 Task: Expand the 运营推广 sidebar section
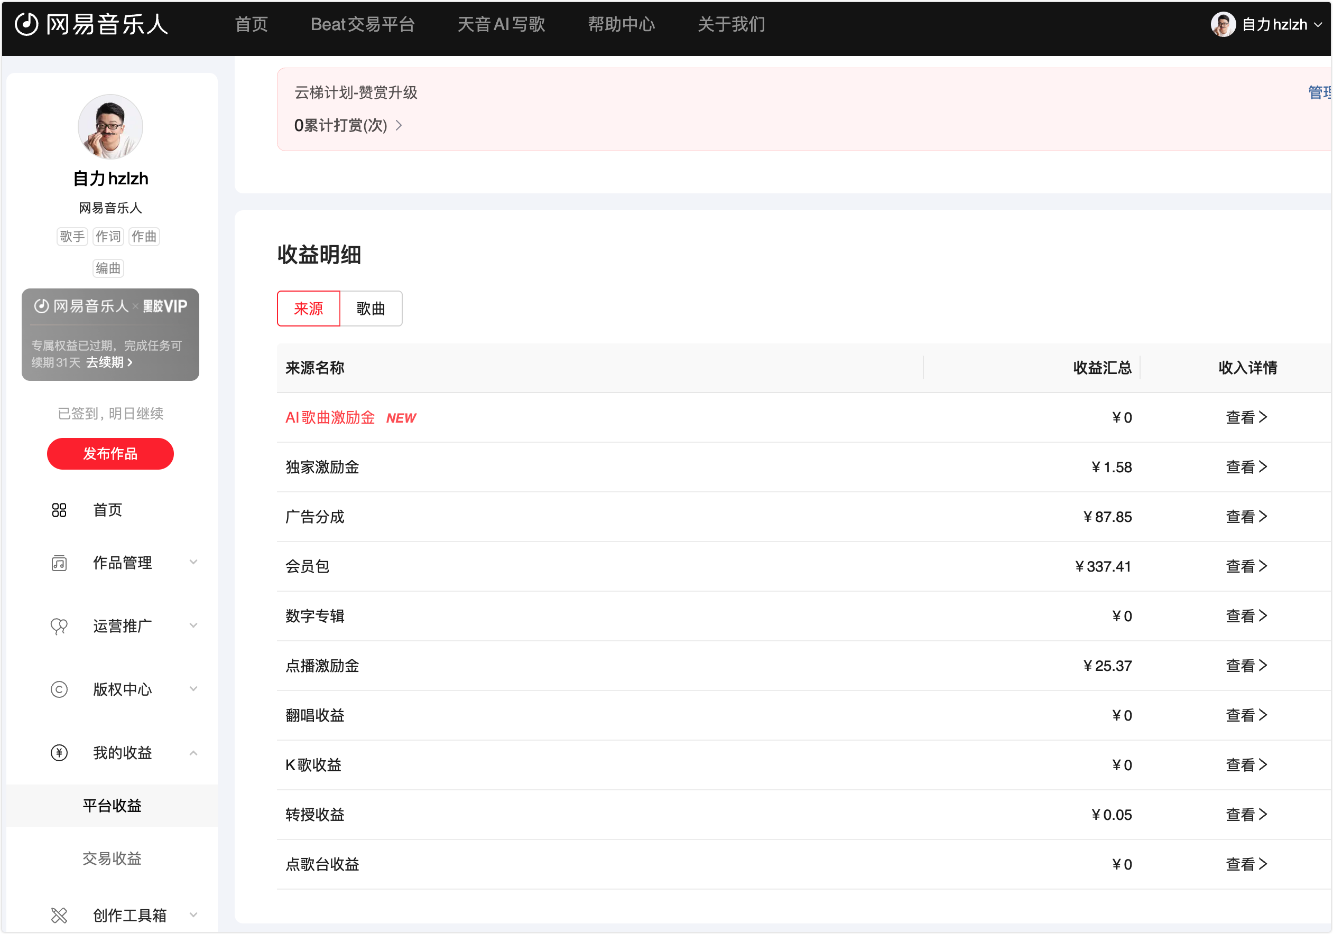click(193, 625)
